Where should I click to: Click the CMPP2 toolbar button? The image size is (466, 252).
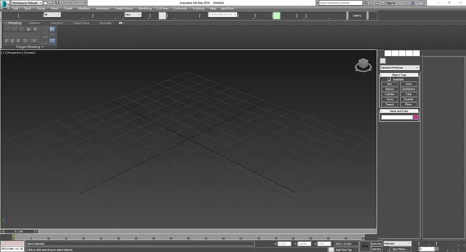357,16
